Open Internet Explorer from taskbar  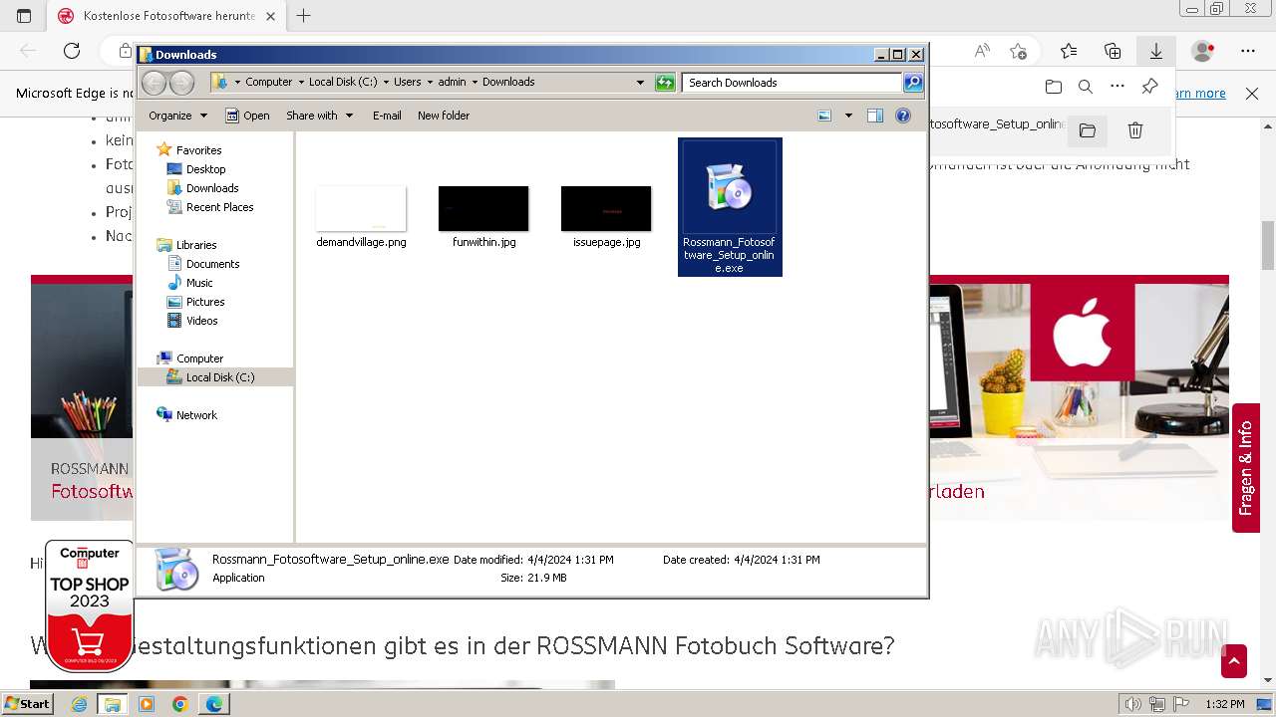pos(79,704)
